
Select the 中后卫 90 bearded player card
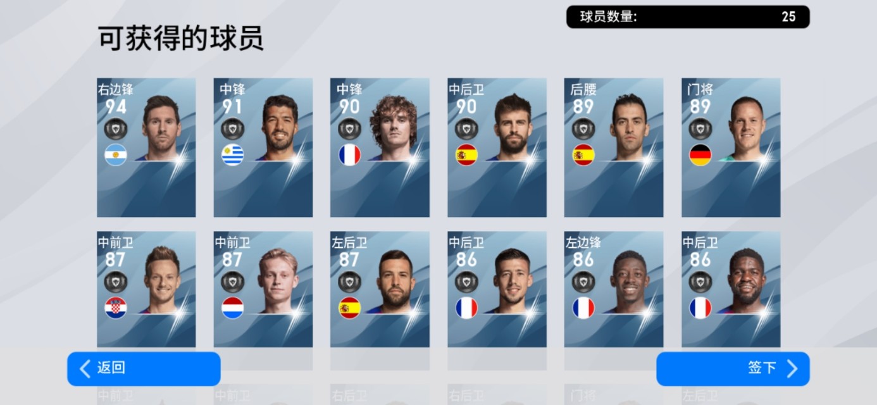pyautogui.click(x=497, y=147)
